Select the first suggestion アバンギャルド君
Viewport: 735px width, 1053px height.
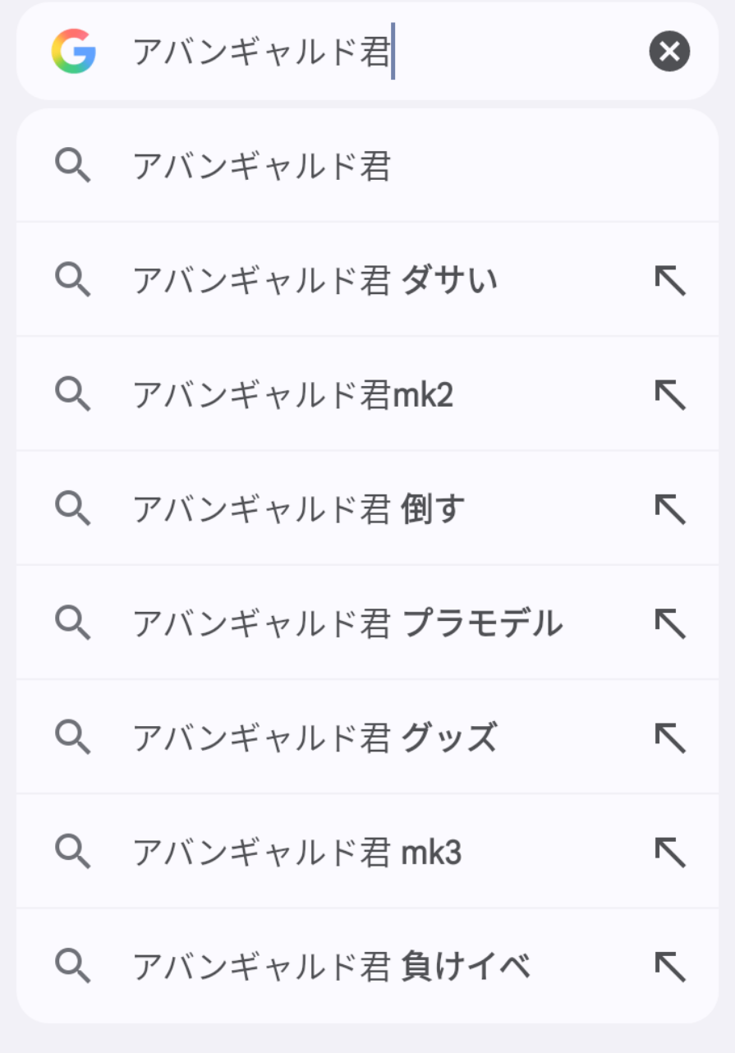click(x=261, y=167)
